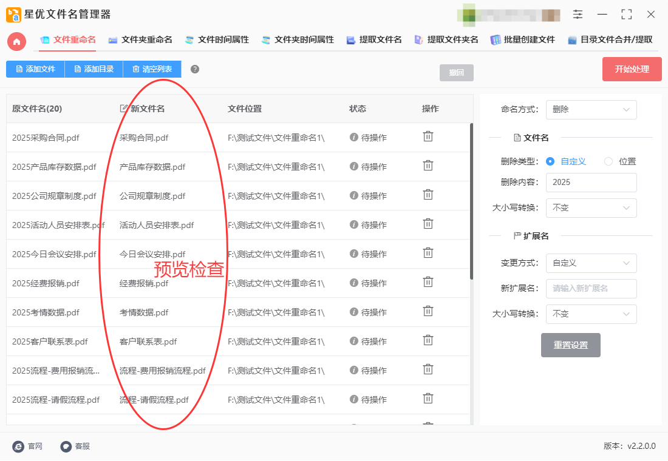Image resolution: width=668 pixels, height=461 pixels.
Task: Click the status info icon of the 经费报销.pdf row
Action: click(353, 283)
